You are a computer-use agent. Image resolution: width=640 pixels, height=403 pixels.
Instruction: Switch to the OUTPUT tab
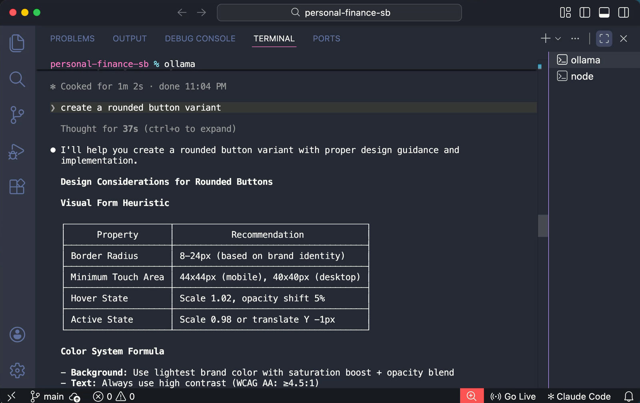point(130,38)
